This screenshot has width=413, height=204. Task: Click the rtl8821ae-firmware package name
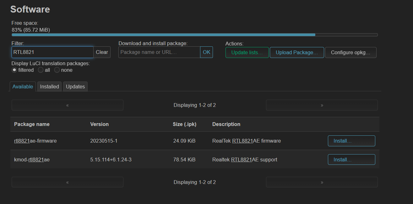point(35,141)
